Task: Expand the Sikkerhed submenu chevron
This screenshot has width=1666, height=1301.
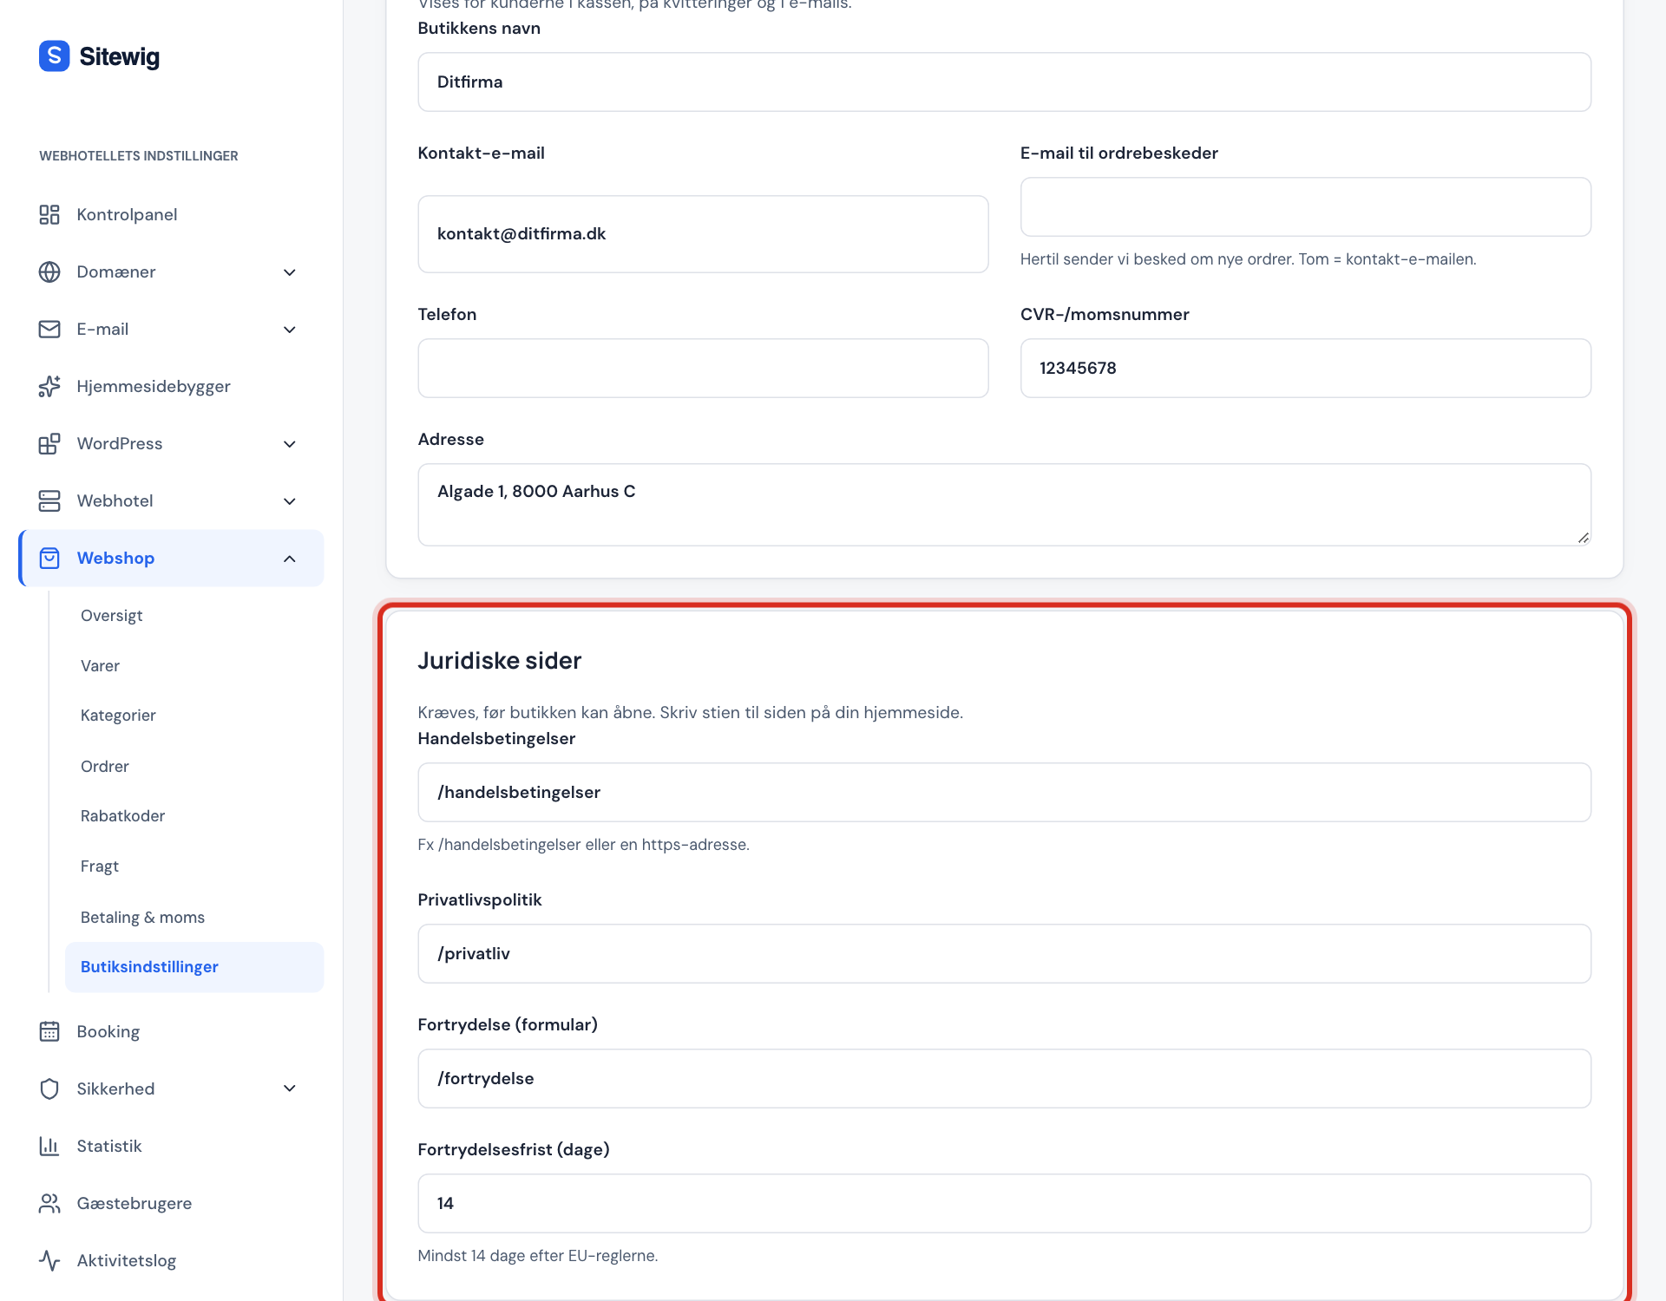Action: click(290, 1089)
